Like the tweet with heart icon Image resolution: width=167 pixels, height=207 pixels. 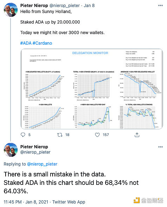click(x=97, y=135)
